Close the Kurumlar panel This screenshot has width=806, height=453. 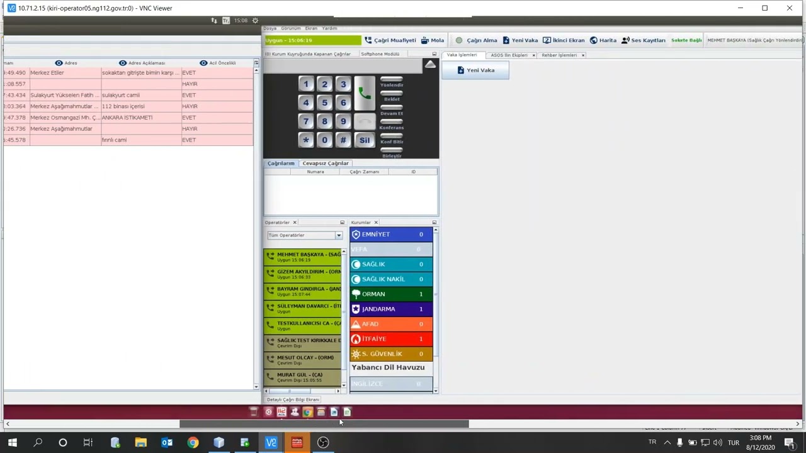[376, 223]
